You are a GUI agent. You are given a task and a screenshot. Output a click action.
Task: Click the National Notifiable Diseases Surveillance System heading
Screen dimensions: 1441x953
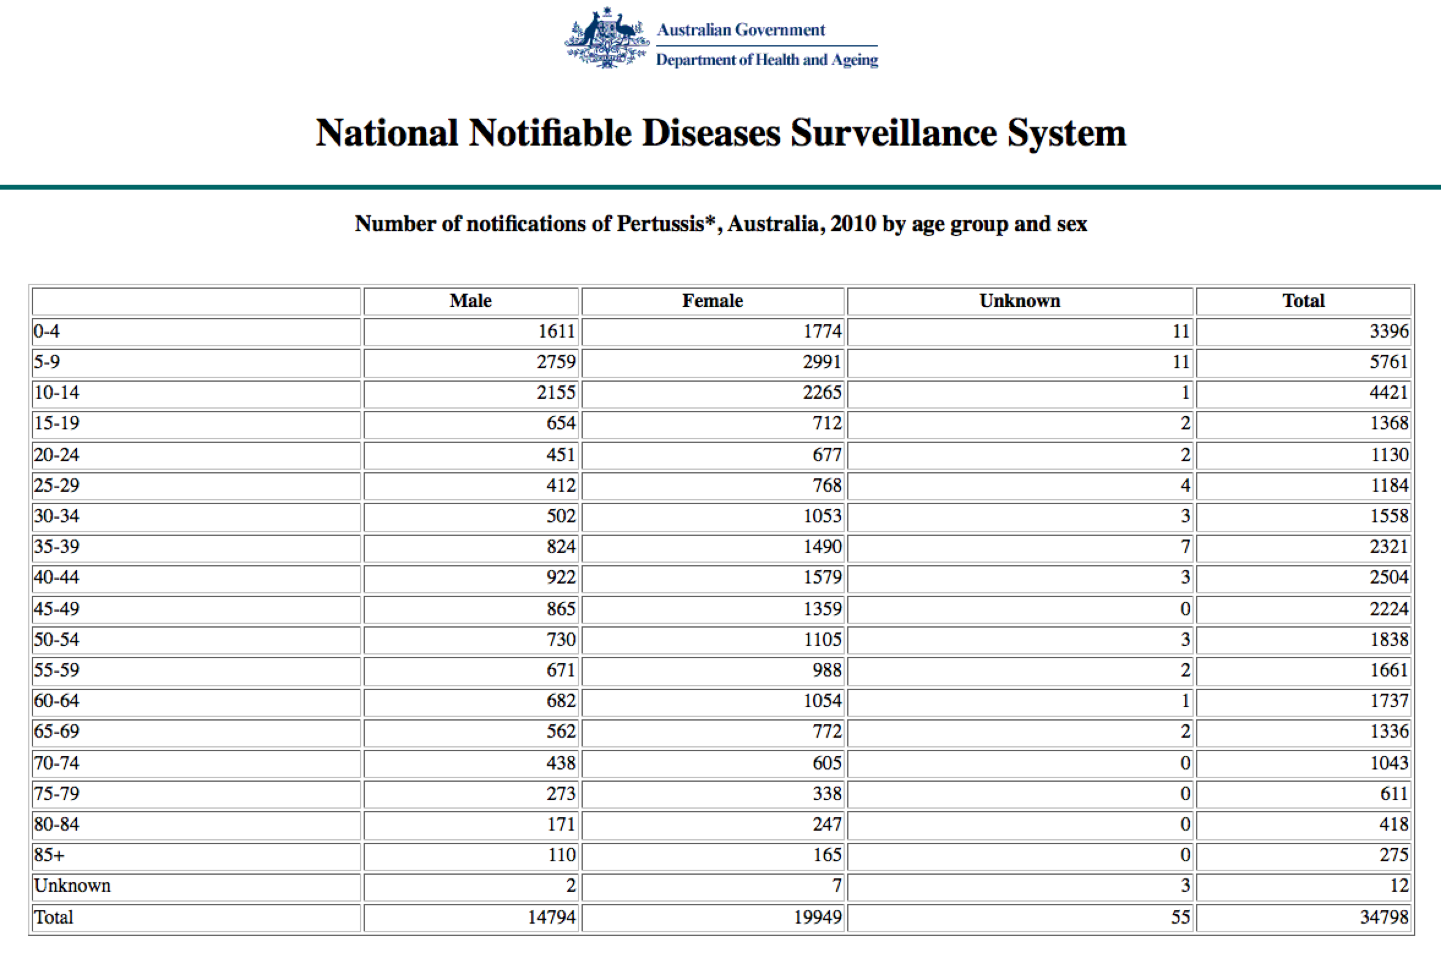pyautogui.click(x=720, y=133)
